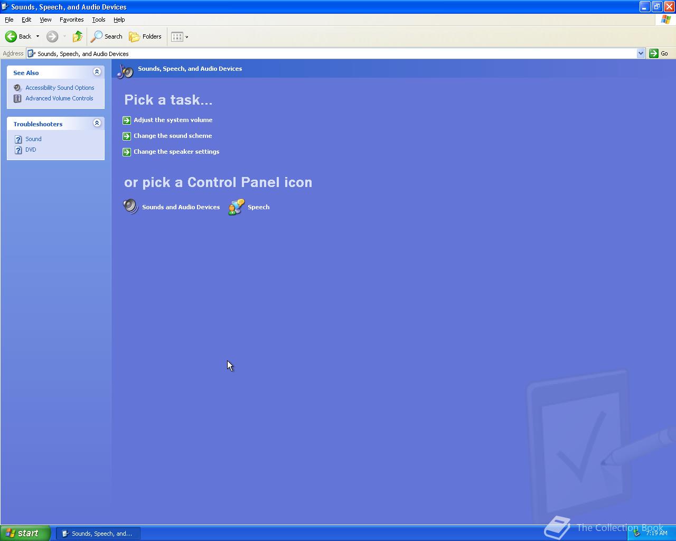Click the Start button
Image resolution: width=676 pixels, height=541 pixels.
[x=25, y=533]
